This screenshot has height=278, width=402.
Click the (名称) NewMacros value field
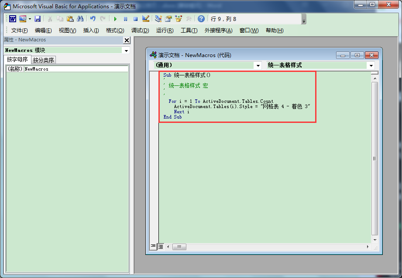coord(76,69)
